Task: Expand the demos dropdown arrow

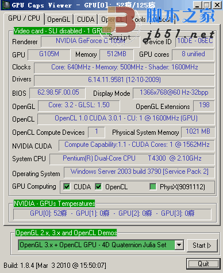Action: 179,245
